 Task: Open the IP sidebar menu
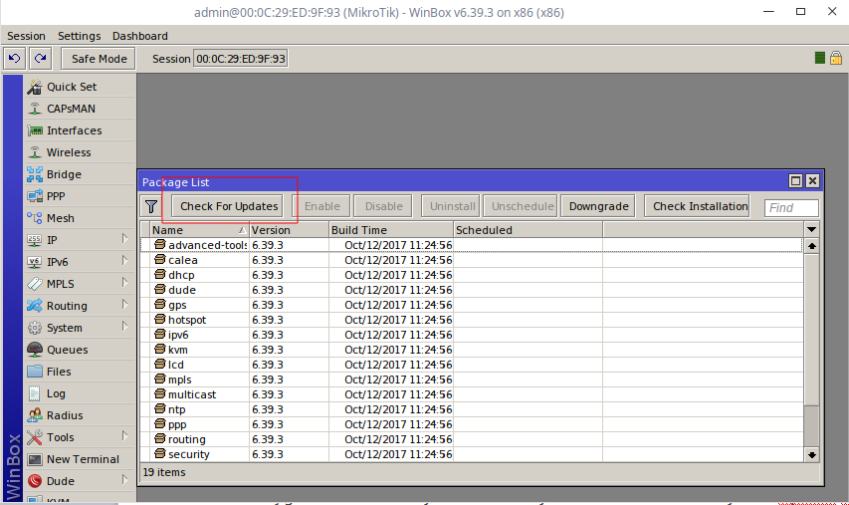[80, 240]
